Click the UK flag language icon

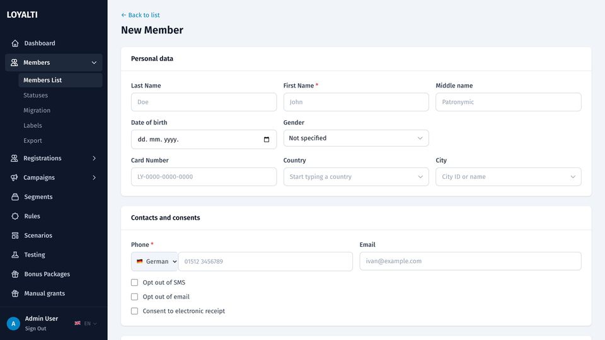(x=78, y=323)
